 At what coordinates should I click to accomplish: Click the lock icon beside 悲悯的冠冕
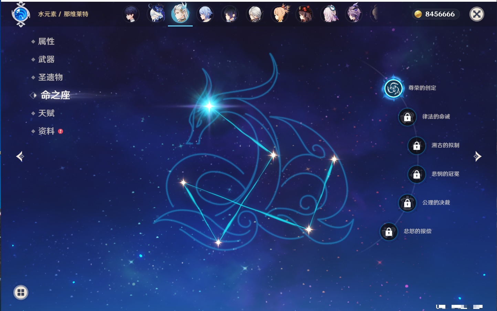point(416,174)
